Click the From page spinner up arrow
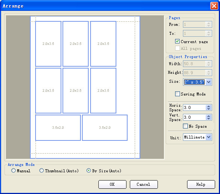Viewport: 220px width, 194px height. tap(209, 23)
